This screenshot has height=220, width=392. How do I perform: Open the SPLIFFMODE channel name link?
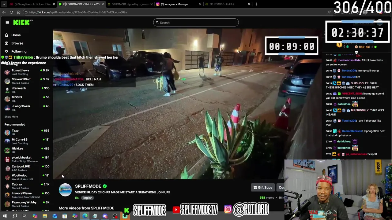(88, 186)
